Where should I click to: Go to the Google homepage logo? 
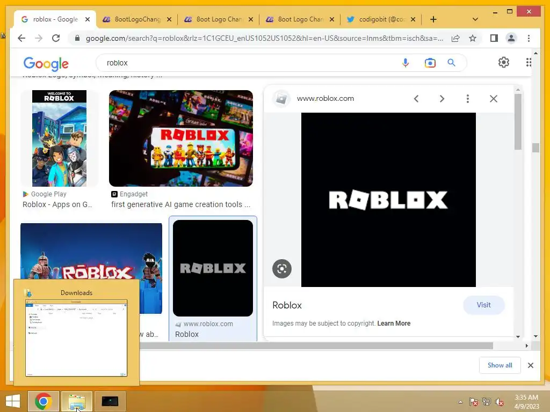point(46,63)
